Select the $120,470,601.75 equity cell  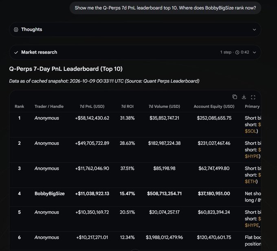214,237
